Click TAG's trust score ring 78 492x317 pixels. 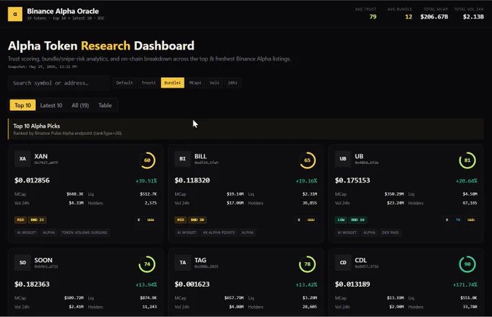(307, 264)
